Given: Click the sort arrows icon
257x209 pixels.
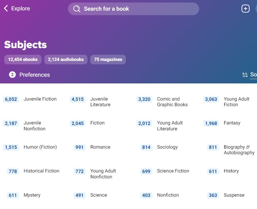Looking at the screenshot, I should click(x=245, y=75).
